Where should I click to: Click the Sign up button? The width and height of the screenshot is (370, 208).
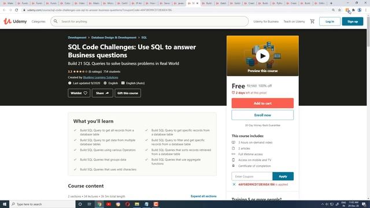point(353,21)
